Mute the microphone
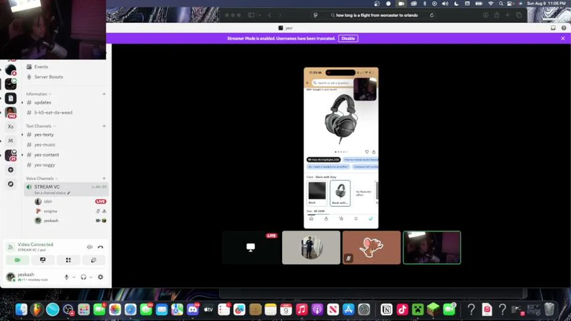 tap(67, 277)
